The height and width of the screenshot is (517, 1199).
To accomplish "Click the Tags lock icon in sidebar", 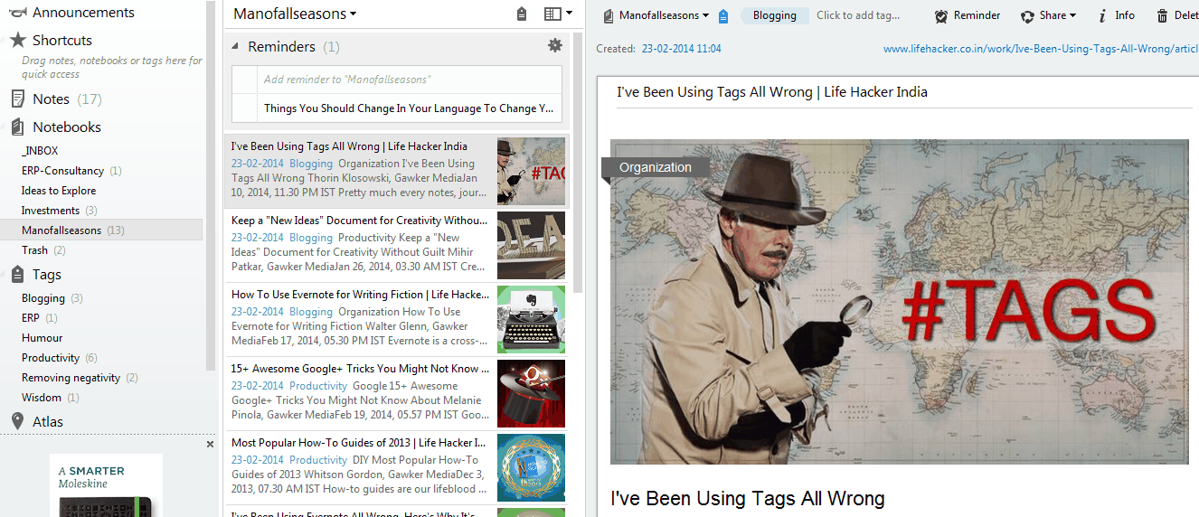I will [18, 274].
